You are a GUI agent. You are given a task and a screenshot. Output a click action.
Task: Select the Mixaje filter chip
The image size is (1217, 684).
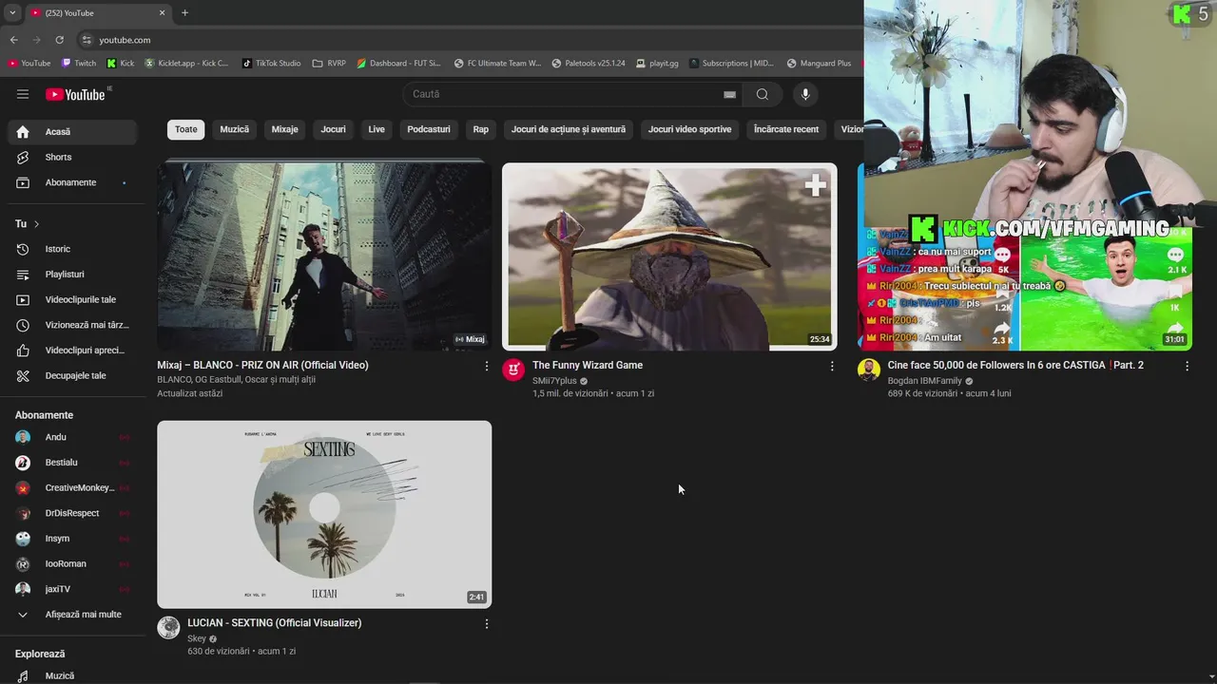pos(285,129)
